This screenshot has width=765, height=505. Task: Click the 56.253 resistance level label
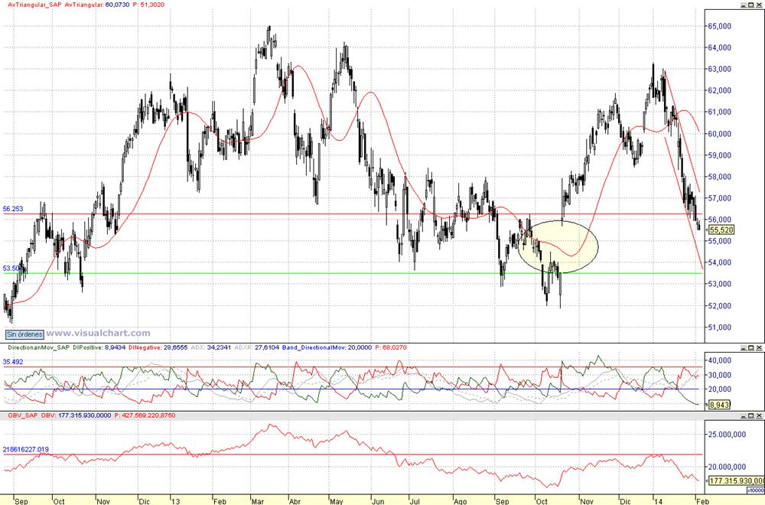click(x=13, y=209)
